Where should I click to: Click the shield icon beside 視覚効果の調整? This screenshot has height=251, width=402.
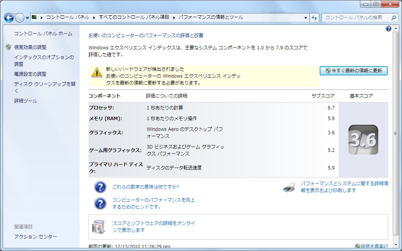(x=8, y=47)
